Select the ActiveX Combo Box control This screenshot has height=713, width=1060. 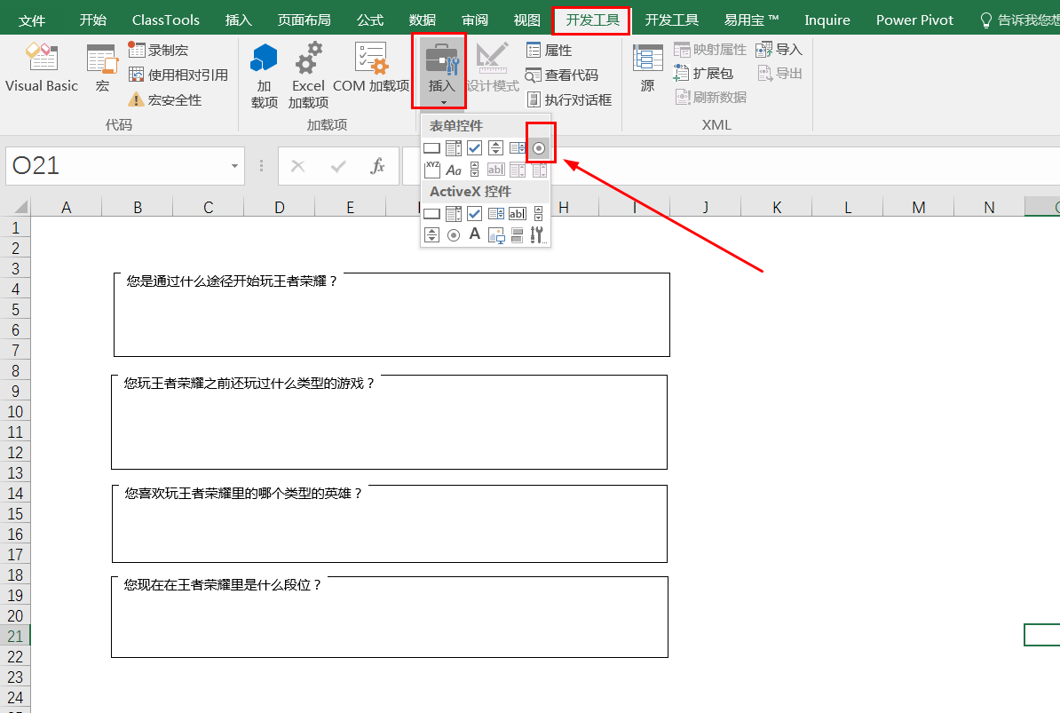pyautogui.click(x=453, y=214)
